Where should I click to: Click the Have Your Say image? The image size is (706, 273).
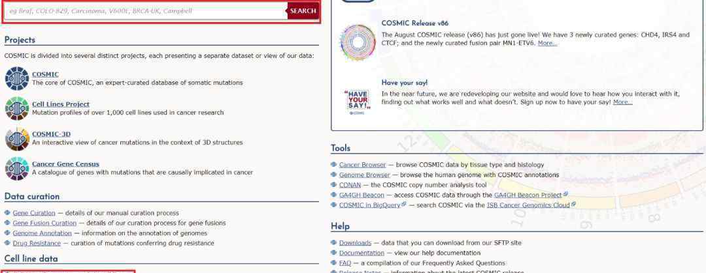[358, 102]
